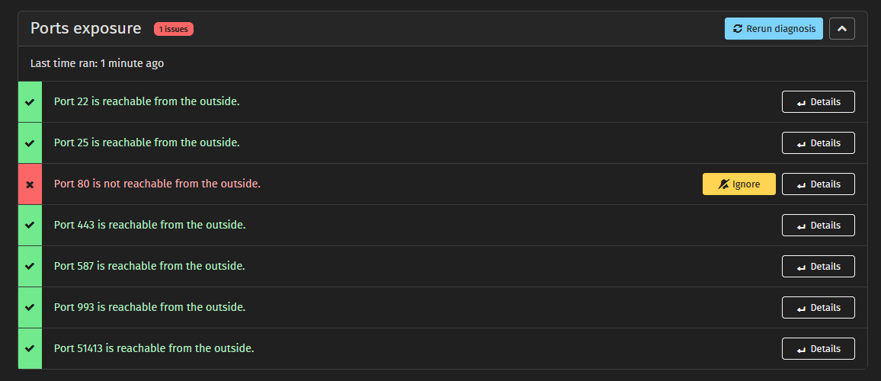The width and height of the screenshot is (881, 381).
Task: Click the green checkmark icon for Port 443
Action: click(x=30, y=226)
